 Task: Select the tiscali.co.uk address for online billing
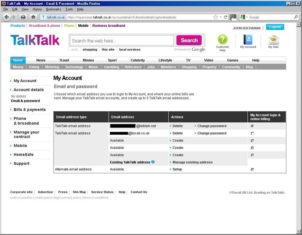click(x=252, y=133)
